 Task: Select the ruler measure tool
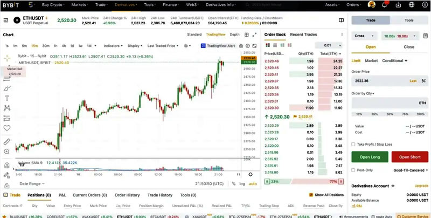(7, 142)
